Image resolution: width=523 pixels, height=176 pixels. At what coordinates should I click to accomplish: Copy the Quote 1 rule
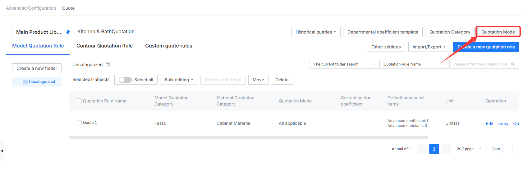[x=503, y=124]
